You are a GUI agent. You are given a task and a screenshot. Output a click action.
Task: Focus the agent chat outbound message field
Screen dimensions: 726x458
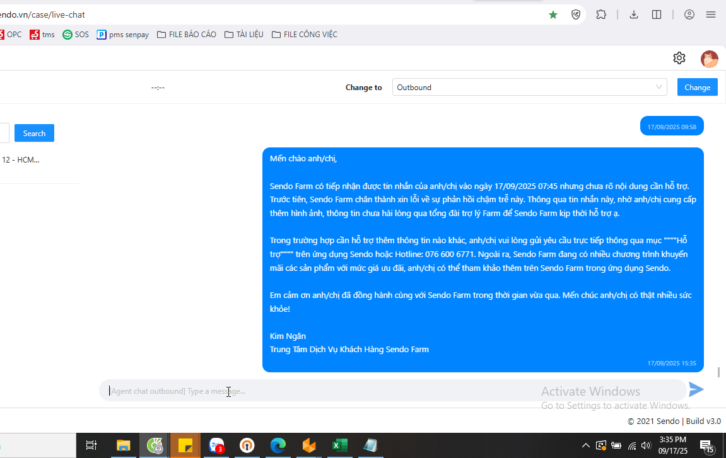[x=392, y=391]
